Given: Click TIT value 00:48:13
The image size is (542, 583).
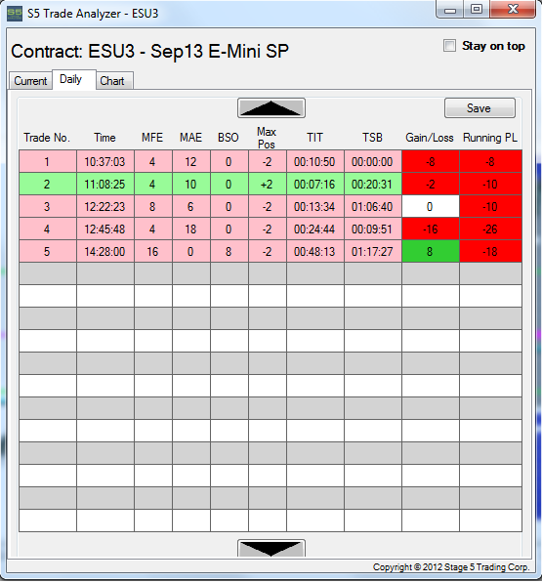Looking at the screenshot, I should pyautogui.click(x=315, y=251).
